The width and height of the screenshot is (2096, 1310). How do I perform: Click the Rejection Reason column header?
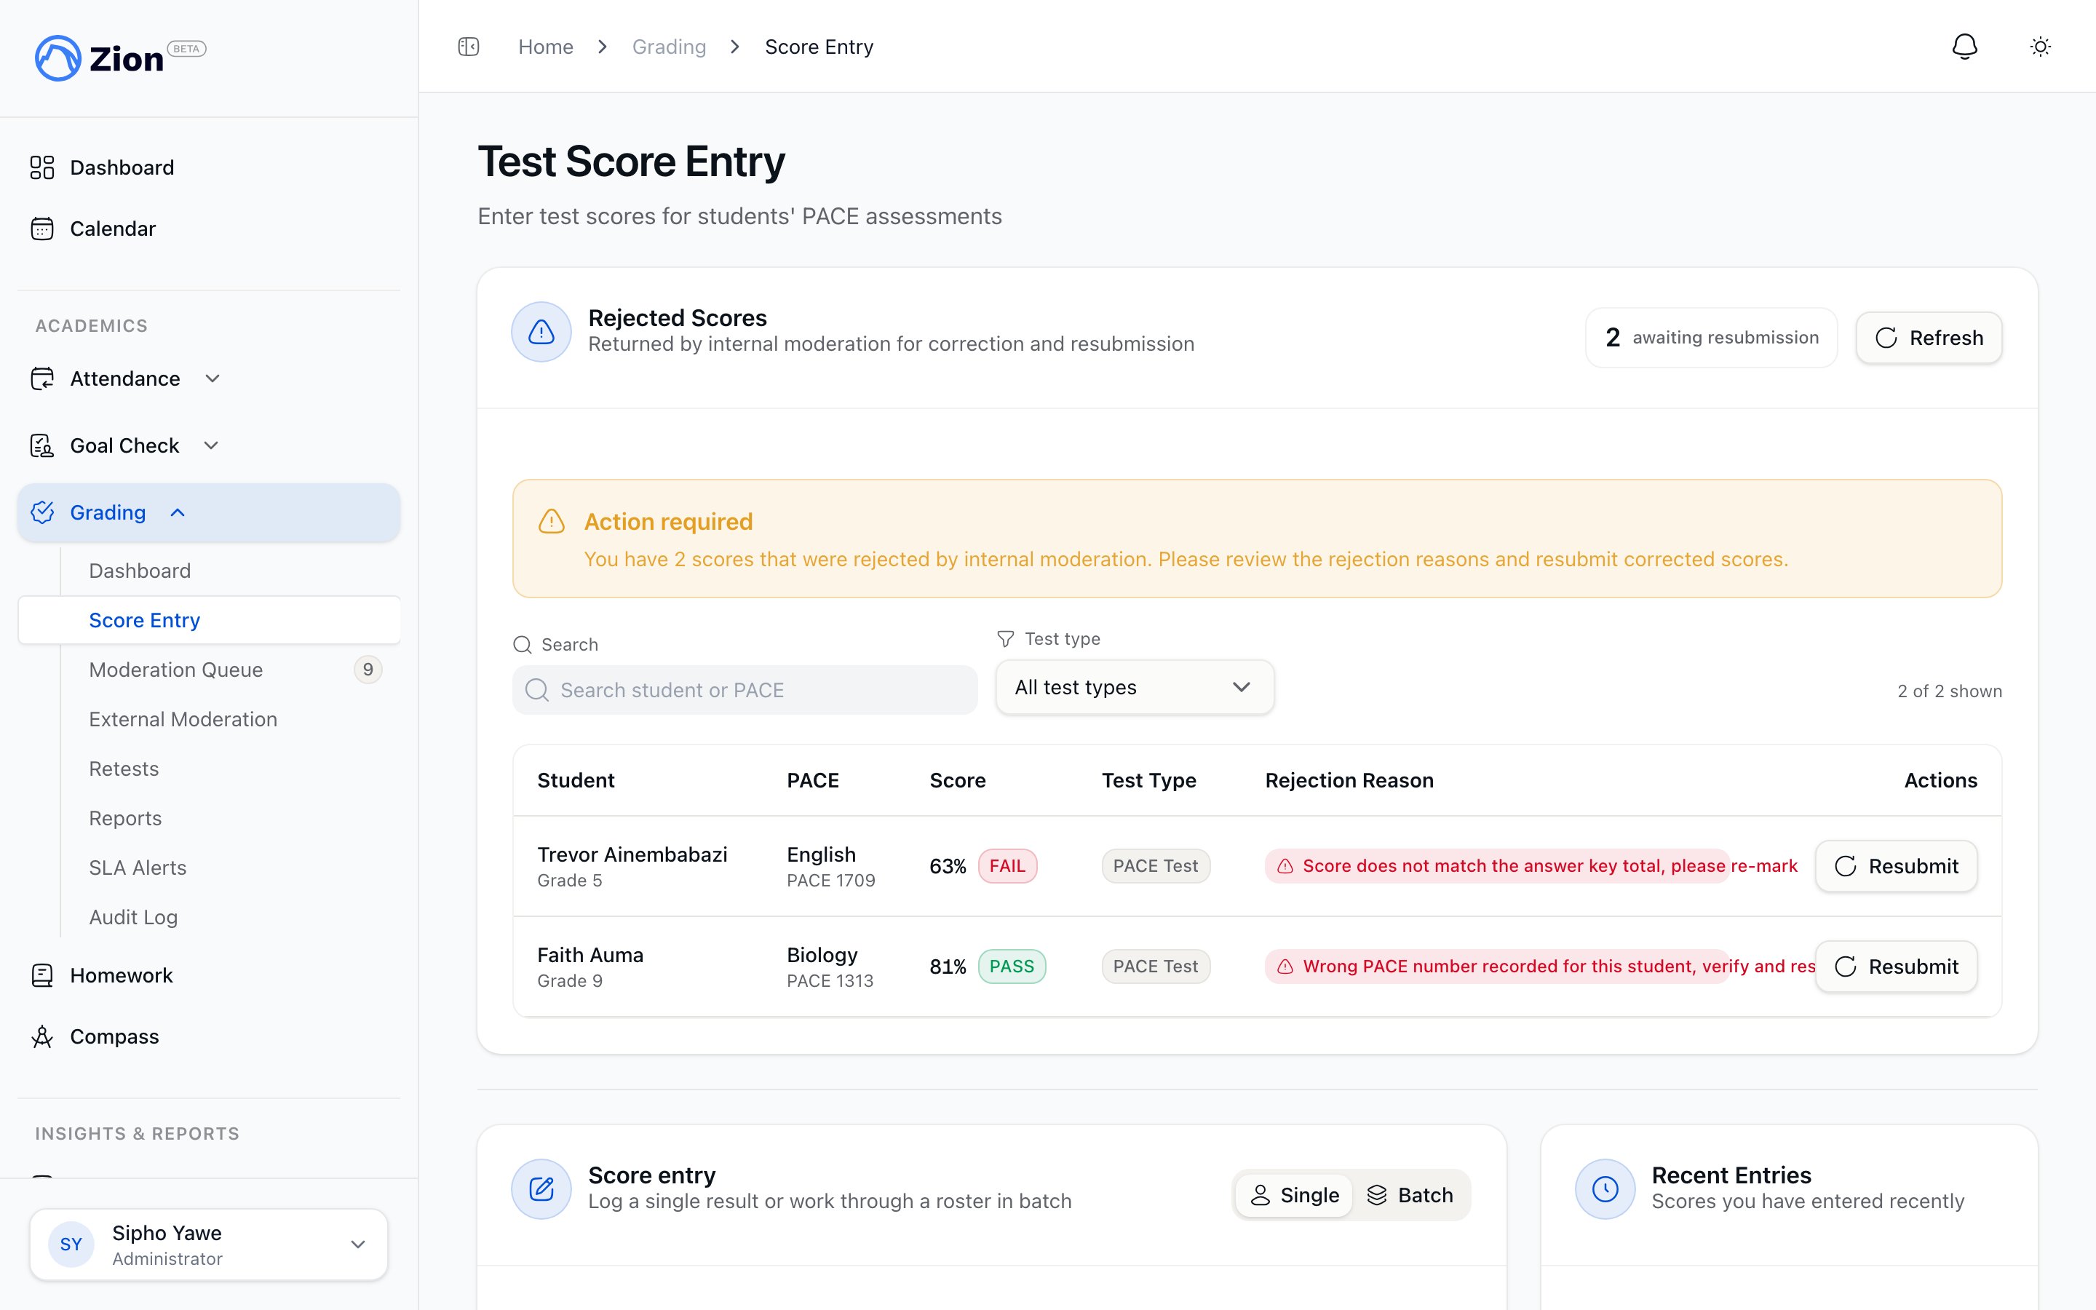[x=1349, y=779]
